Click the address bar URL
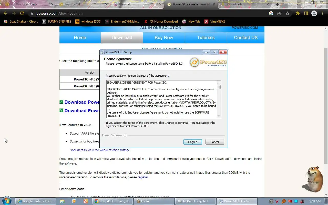Image resolution: width=328 pixels, height=205 pixels. point(59,13)
